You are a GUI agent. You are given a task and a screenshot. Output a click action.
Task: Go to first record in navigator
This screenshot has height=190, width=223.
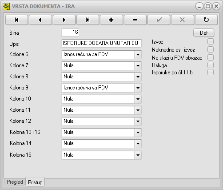[x=16, y=20]
